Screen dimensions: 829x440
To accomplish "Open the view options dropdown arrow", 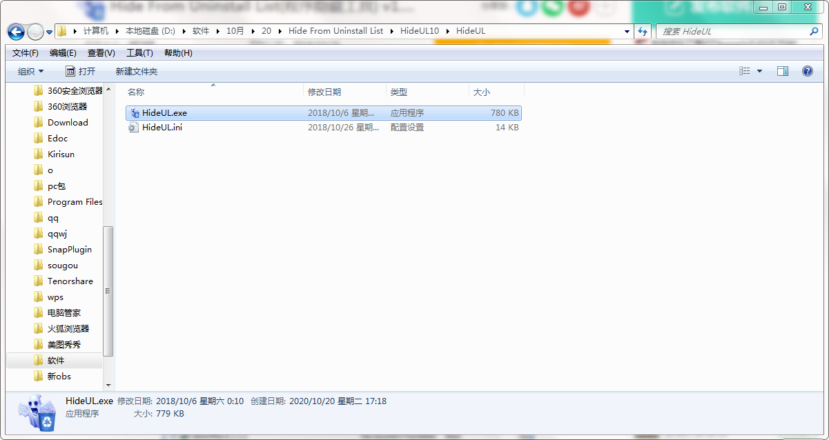I will pyautogui.click(x=760, y=71).
